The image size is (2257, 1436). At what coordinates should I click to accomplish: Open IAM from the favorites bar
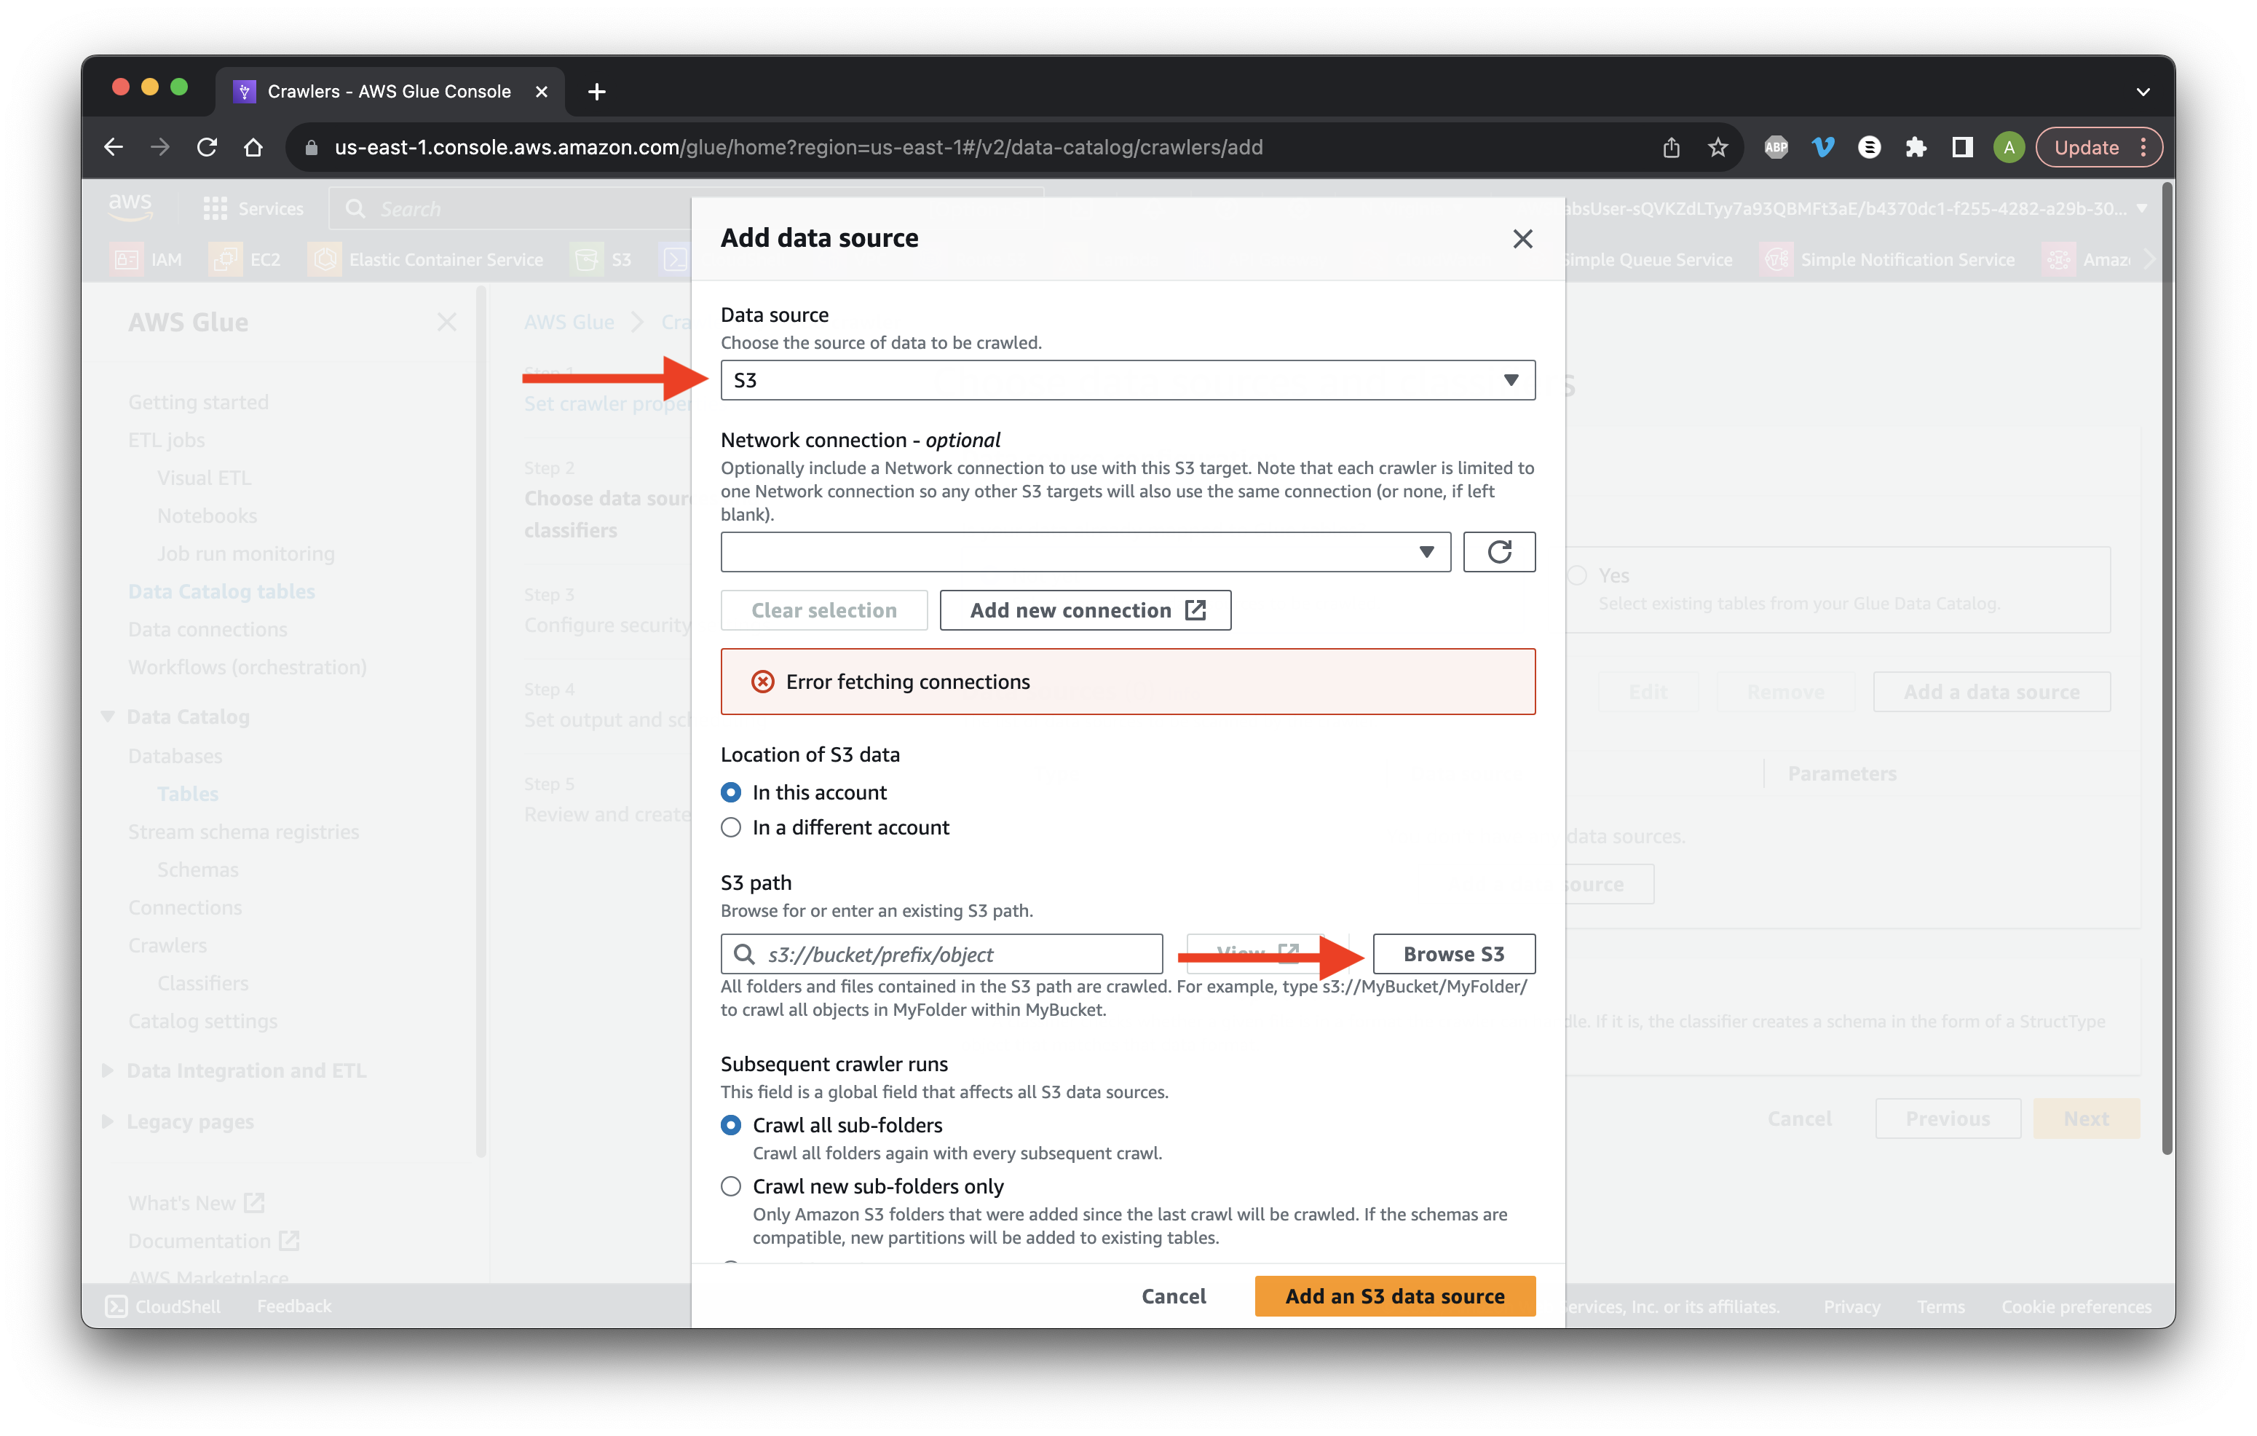[x=147, y=260]
